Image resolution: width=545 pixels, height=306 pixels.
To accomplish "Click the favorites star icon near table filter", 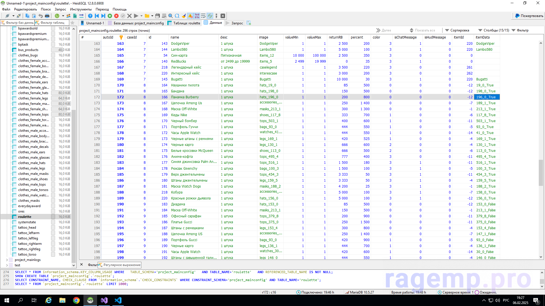I will click(72, 23).
